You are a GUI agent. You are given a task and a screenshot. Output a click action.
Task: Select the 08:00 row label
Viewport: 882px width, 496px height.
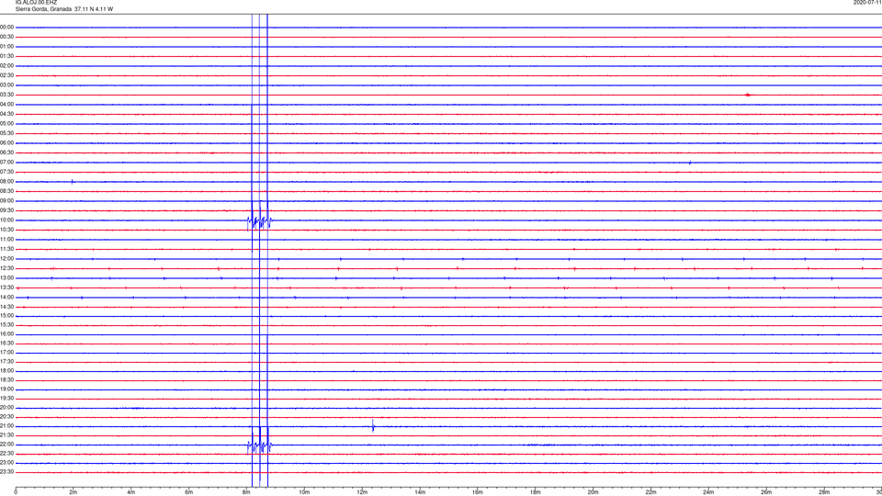click(x=7, y=181)
